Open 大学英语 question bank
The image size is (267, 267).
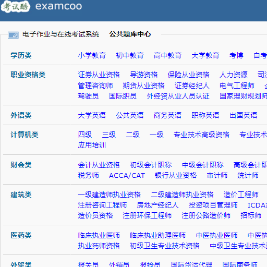tap(92, 115)
